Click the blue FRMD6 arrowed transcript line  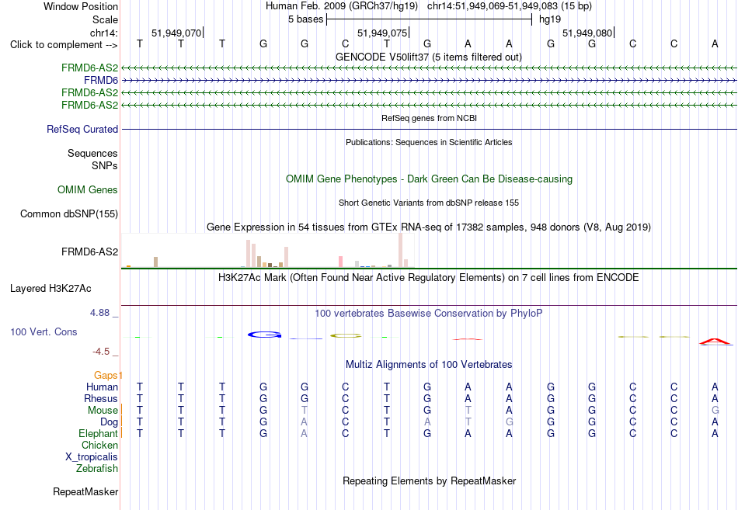429,81
